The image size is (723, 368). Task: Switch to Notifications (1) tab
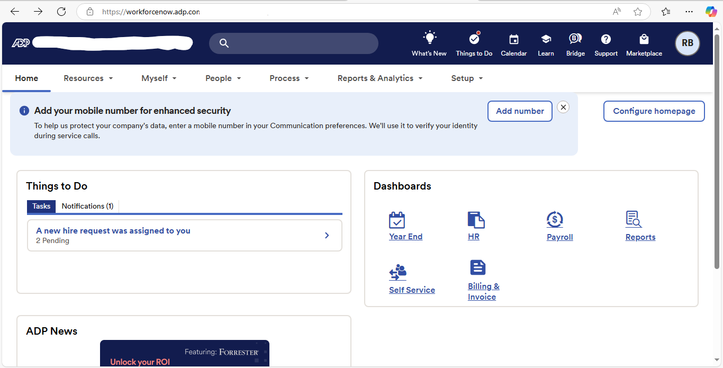(87, 206)
